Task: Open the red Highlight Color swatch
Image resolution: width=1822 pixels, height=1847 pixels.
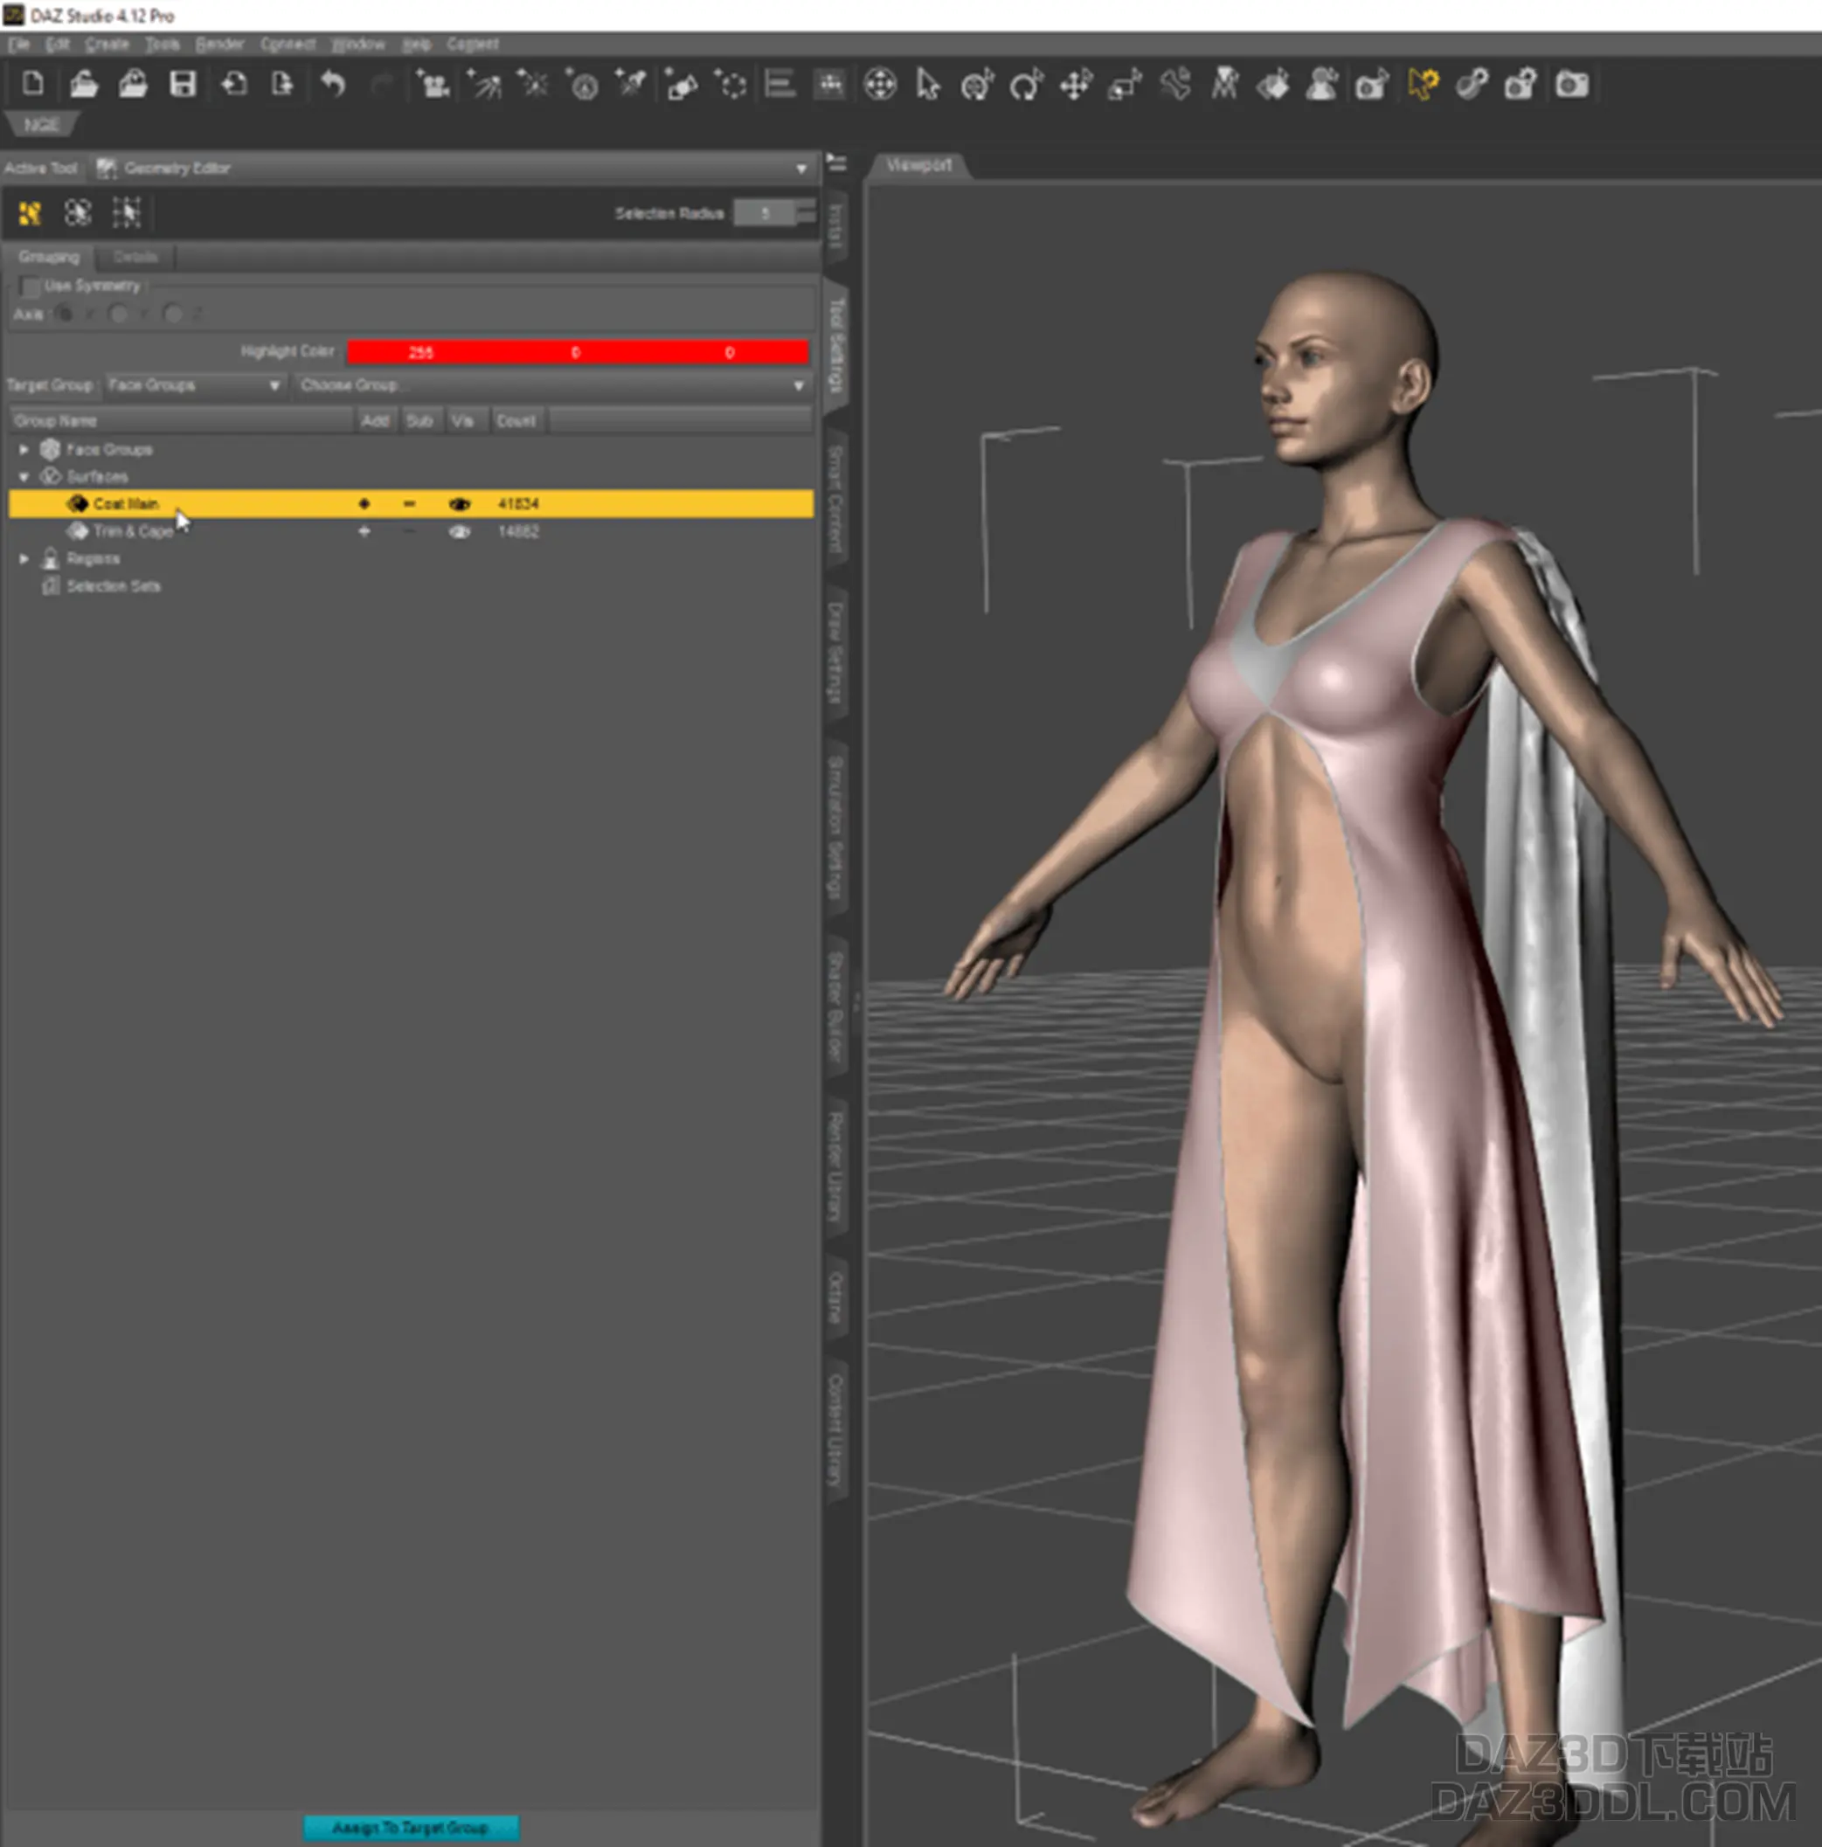Action: [578, 352]
